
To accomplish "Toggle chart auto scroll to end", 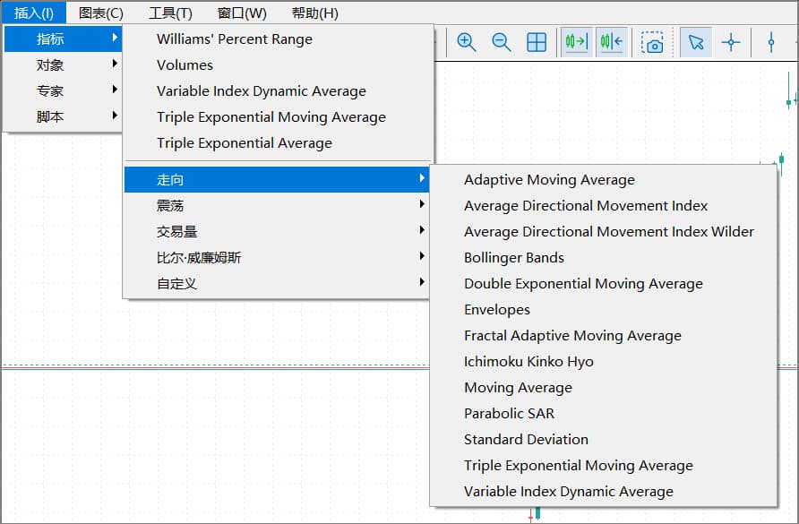I will (x=576, y=42).
